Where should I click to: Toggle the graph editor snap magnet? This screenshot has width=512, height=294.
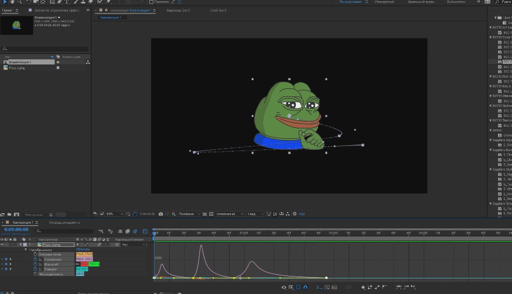click(306, 288)
